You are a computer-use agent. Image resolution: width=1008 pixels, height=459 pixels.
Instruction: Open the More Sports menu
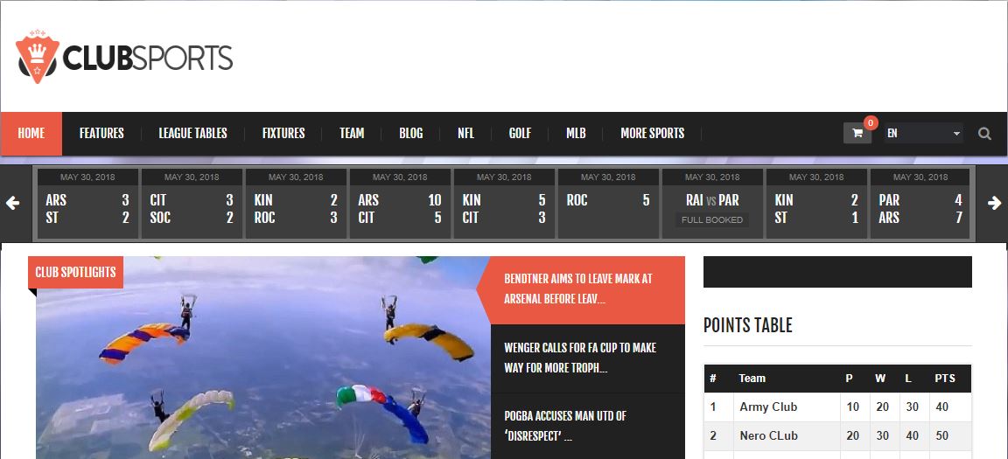[x=653, y=134]
